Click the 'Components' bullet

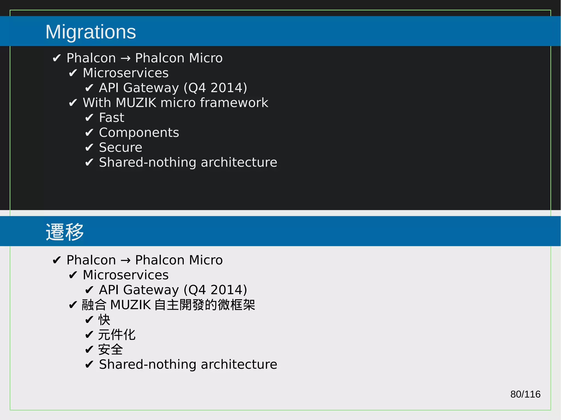click(x=139, y=133)
